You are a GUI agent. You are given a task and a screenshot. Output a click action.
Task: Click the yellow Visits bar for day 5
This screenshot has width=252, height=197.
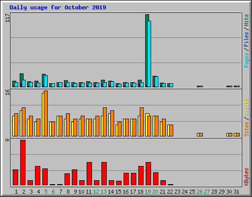pyautogui.click(x=43, y=115)
